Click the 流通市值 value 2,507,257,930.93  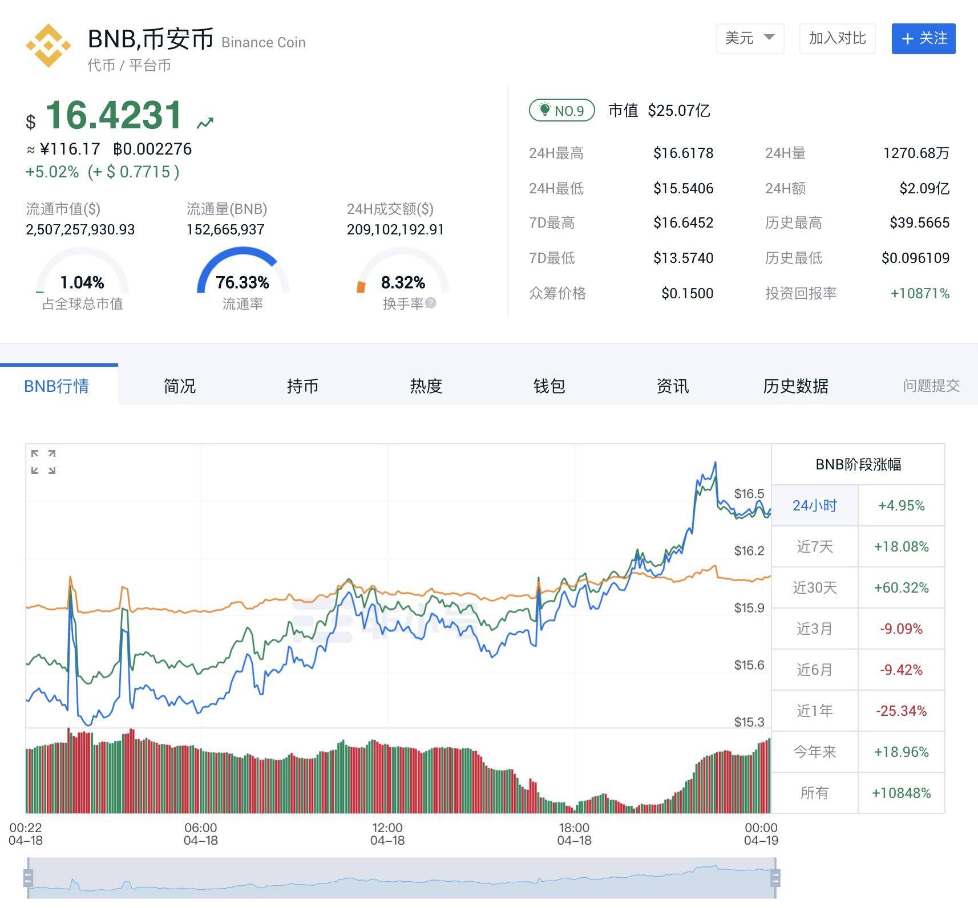pyautogui.click(x=80, y=229)
